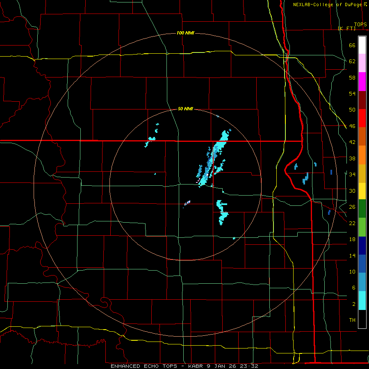Click the 'ENHANCED ECHO TOPS' caption text
Viewport: 369px width, 369px height.
click(x=144, y=366)
